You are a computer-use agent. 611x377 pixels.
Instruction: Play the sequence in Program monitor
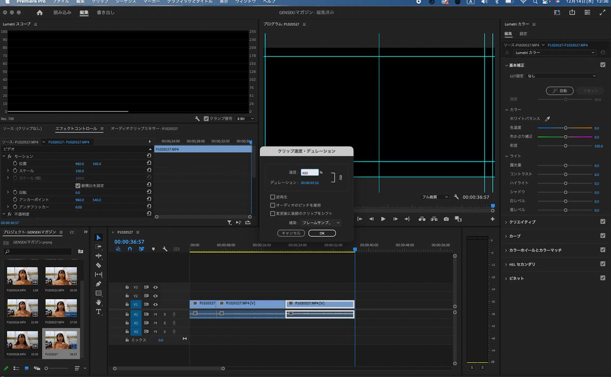383,219
